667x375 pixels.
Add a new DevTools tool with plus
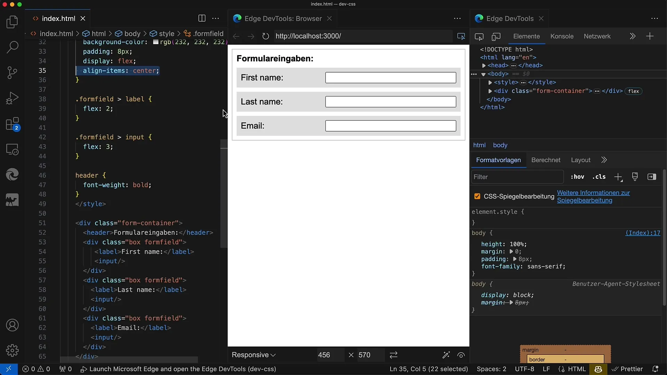[x=650, y=36]
